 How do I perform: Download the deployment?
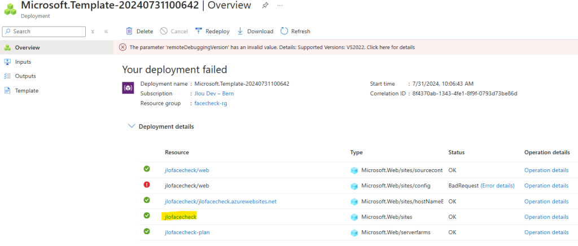coord(255,31)
